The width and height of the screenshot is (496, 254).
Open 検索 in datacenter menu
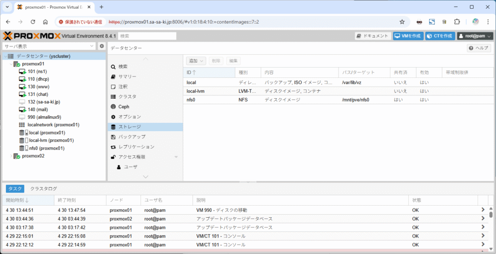tap(123, 67)
